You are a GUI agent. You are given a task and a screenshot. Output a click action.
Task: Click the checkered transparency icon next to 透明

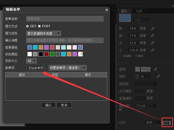[x=137, y=69]
